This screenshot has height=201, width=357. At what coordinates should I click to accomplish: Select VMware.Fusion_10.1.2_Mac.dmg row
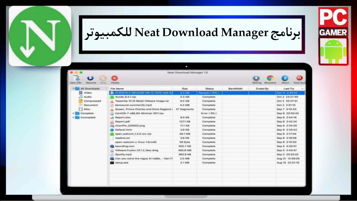coord(207,150)
